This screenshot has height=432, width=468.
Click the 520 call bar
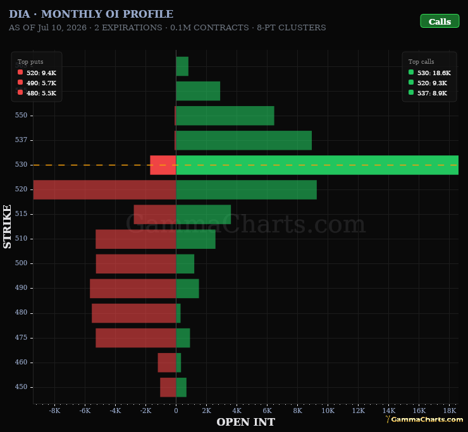(247, 189)
